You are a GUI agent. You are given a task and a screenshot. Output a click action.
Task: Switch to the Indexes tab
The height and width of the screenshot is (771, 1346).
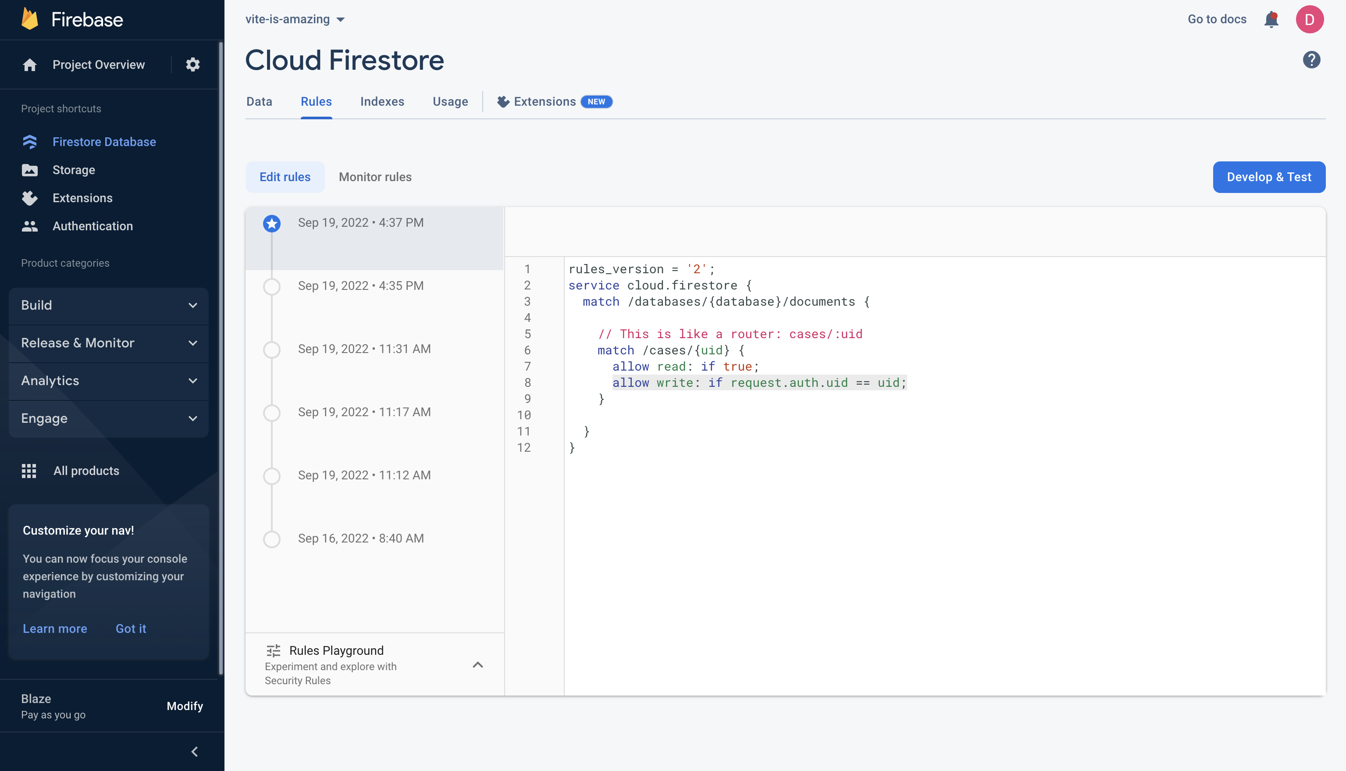[382, 102]
